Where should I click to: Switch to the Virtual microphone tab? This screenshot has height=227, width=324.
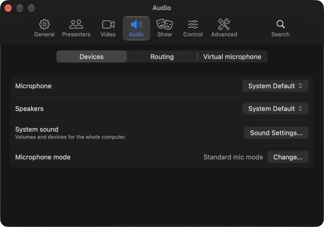tap(232, 57)
